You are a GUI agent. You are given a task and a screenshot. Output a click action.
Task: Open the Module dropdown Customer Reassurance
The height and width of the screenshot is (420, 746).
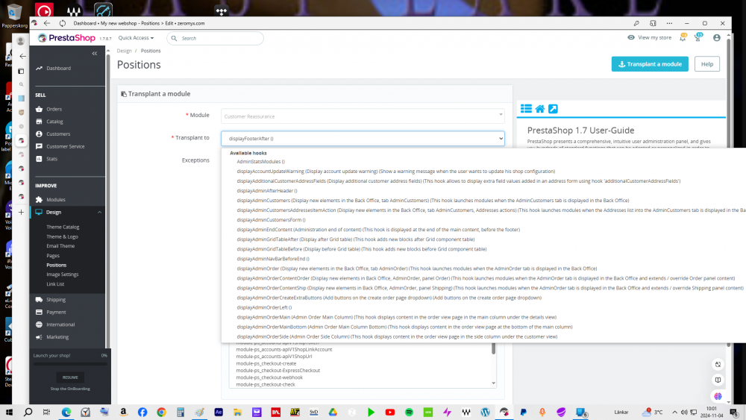coord(363,116)
